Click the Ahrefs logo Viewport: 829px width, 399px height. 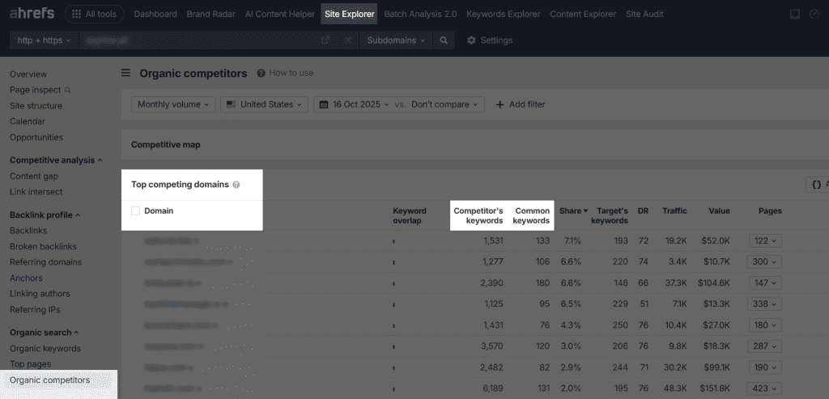tap(32, 14)
